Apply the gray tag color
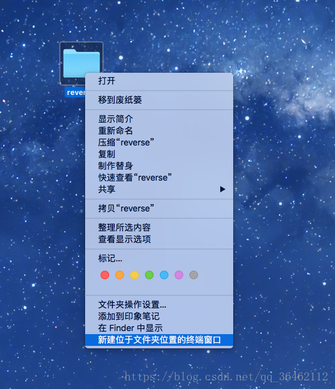 pyautogui.click(x=194, y=275)
